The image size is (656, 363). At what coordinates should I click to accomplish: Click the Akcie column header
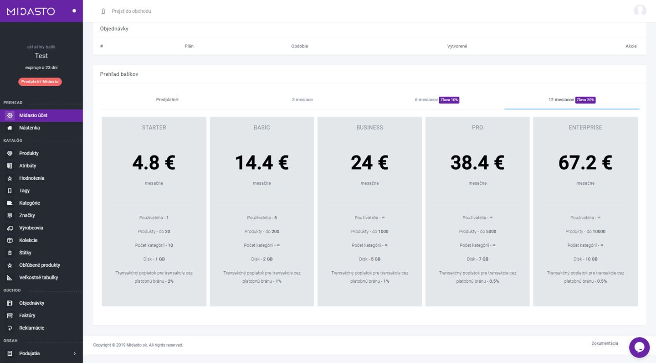[631, 46]
